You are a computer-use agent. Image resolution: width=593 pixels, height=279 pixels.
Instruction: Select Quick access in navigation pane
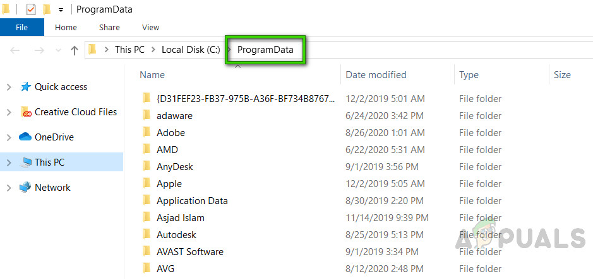[x=61, y=87]
